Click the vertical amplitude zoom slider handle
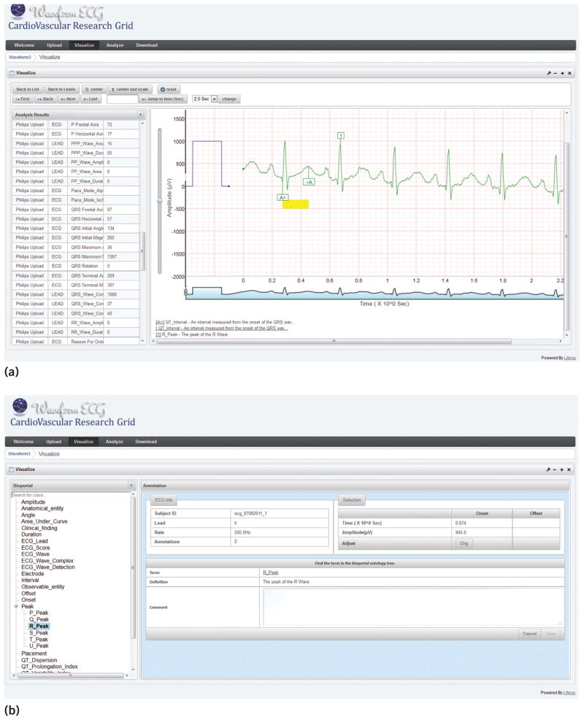Viewport: 584px width, 720px height. point(160,201)
